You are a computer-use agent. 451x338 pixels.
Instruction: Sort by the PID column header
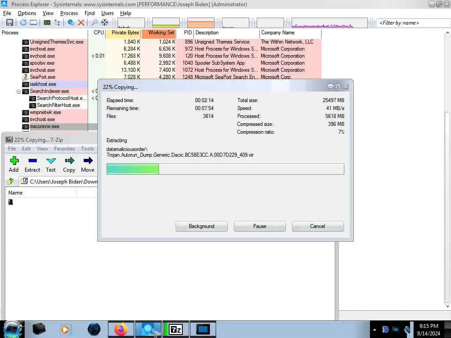[x=185, y=33]
